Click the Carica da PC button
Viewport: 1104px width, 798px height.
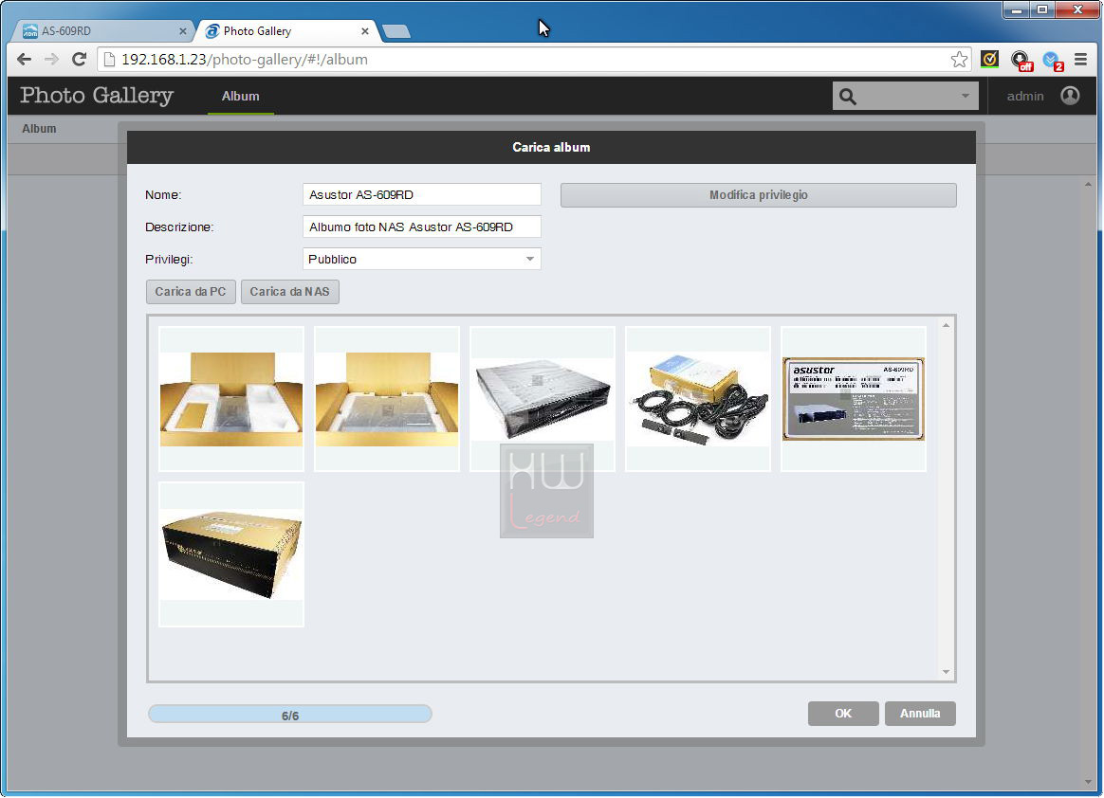pyautogui.click(x=191, y=291)
